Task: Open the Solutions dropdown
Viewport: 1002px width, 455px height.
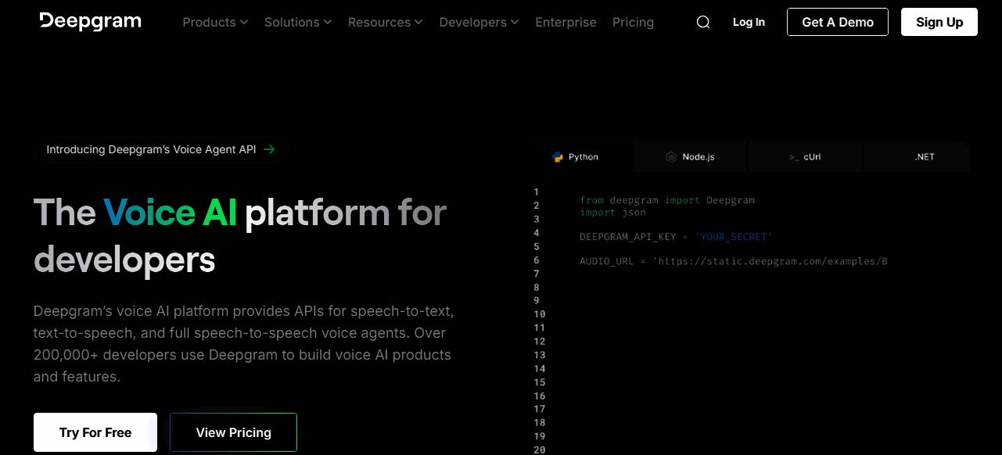Action: [x=298, y=22]
